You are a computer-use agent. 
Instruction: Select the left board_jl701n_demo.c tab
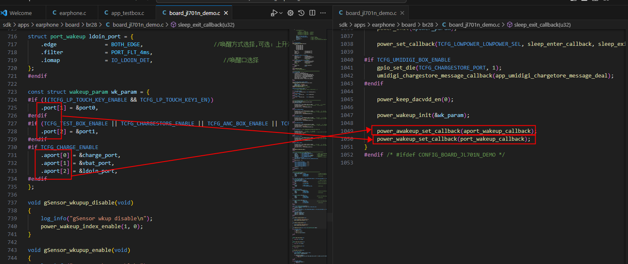coord(195,13)
